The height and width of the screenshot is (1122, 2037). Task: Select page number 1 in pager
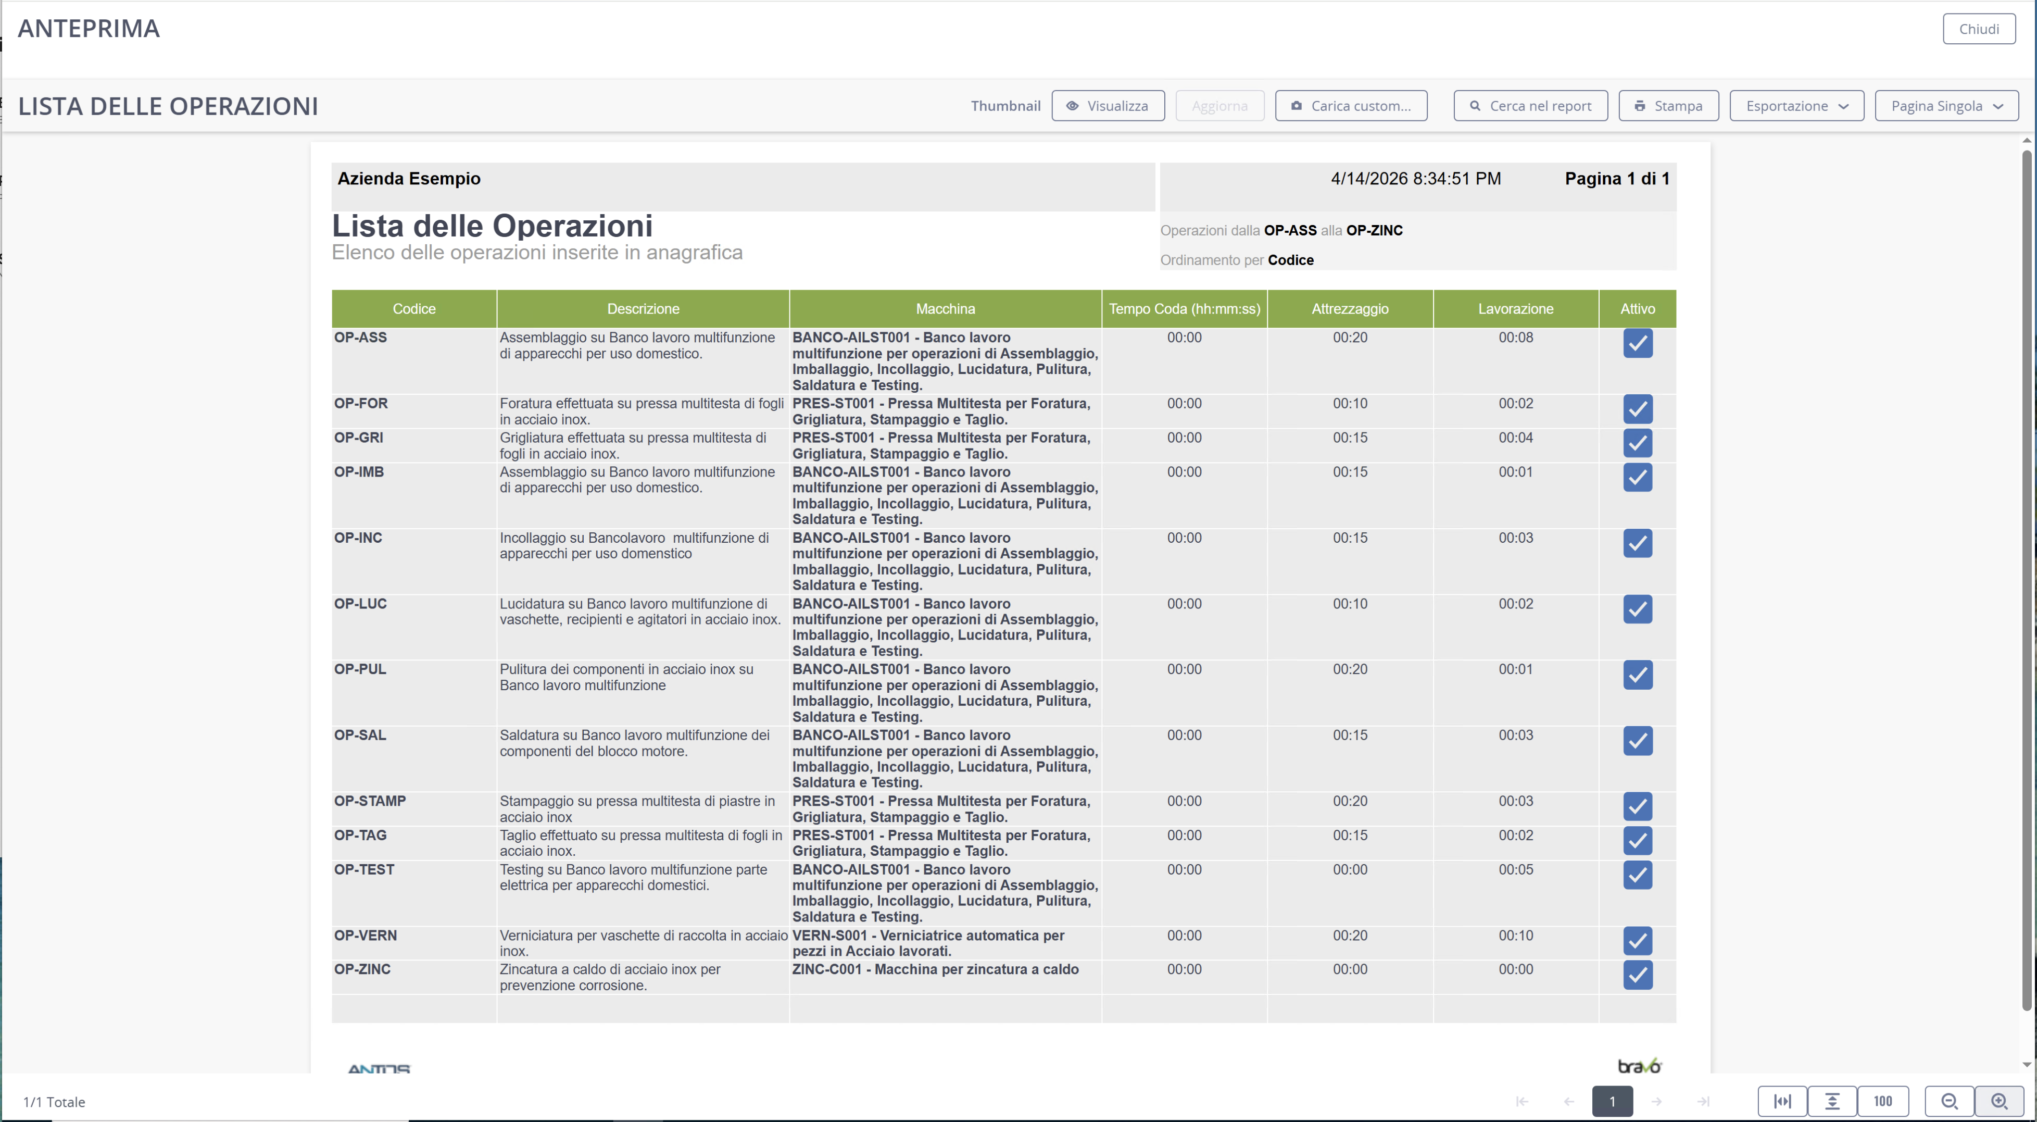pyautogui.click(x=1612, y=1102)
